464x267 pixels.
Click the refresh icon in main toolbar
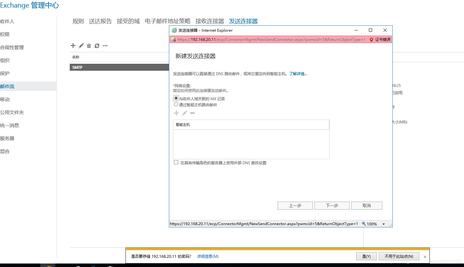point(97,46)
